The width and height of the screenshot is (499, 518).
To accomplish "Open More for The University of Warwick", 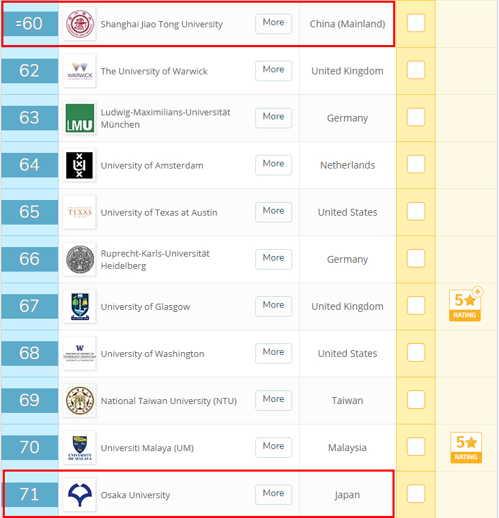I will (x=274, y=71).
